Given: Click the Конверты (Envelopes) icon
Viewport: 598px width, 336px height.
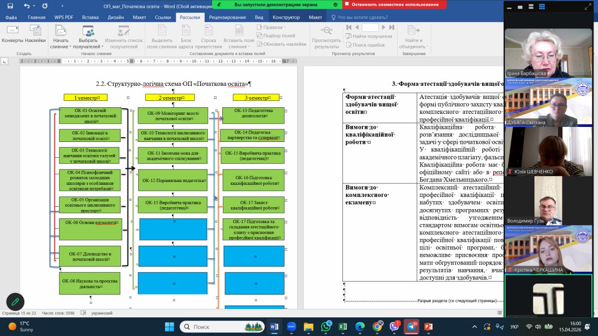Looking at the screenshot, I should [12, 33].
